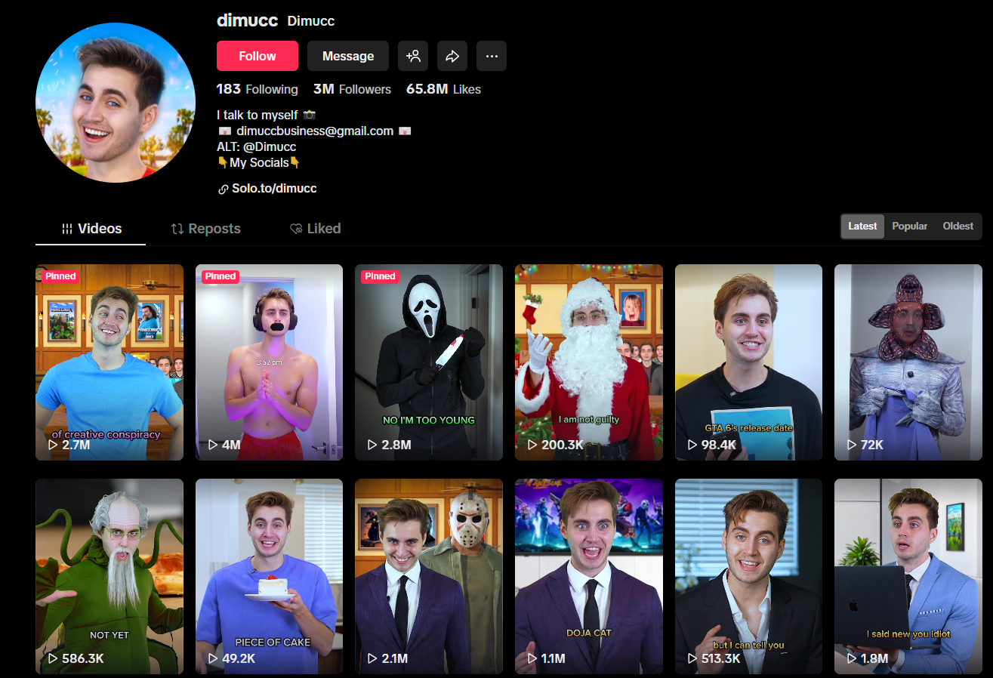993x678 pixels.
Task: Open the more options ellipsis icon
Action: tap(492, 55)
